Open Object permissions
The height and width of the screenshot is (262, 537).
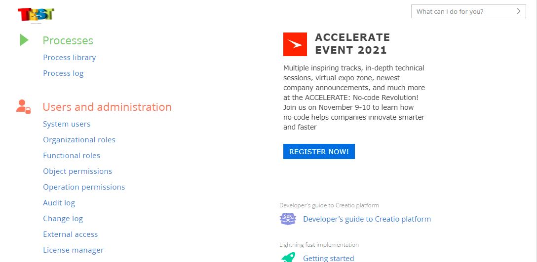click(77, 171)
